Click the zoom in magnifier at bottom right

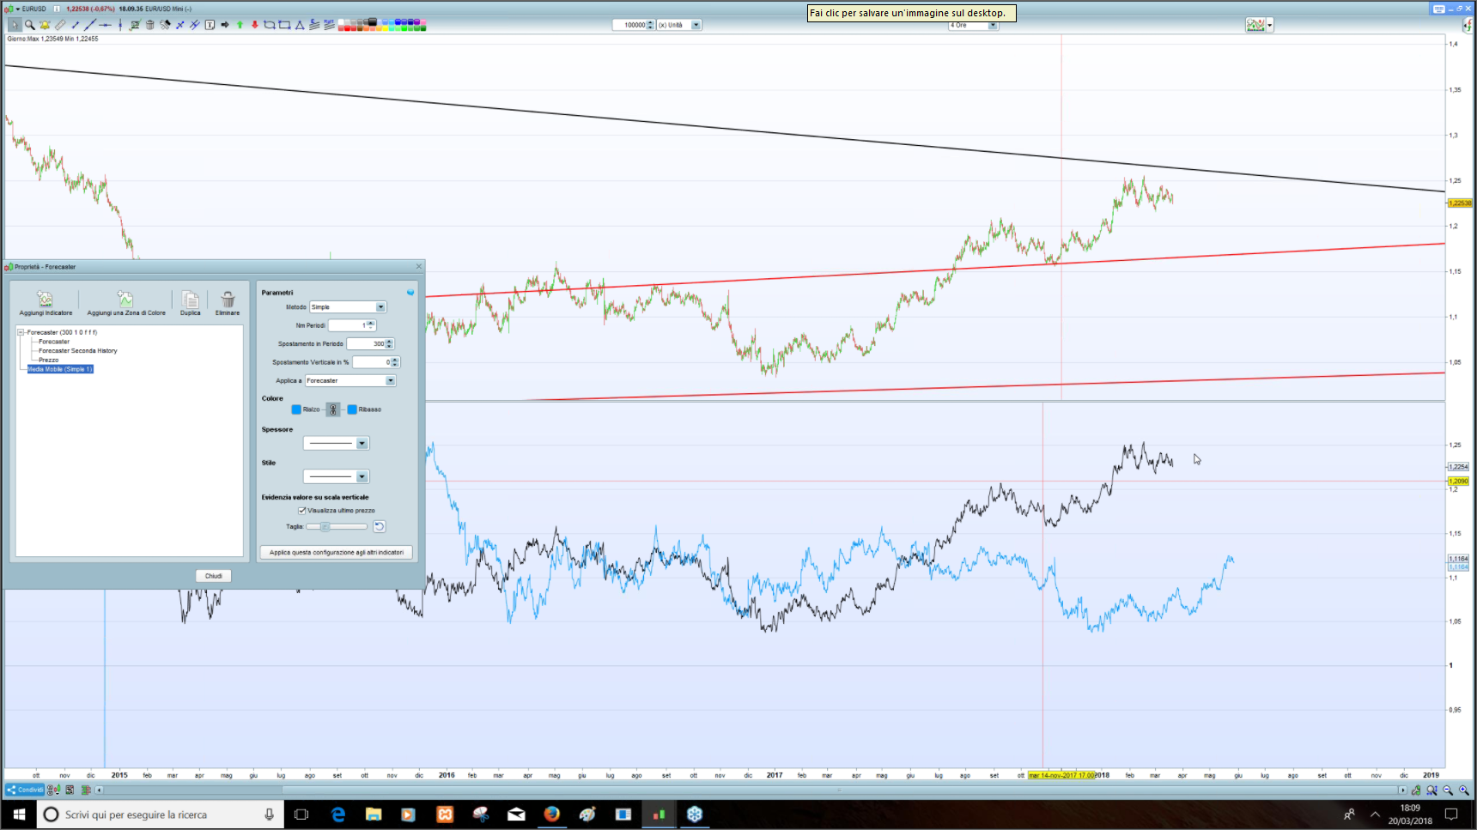(1464, 791)
